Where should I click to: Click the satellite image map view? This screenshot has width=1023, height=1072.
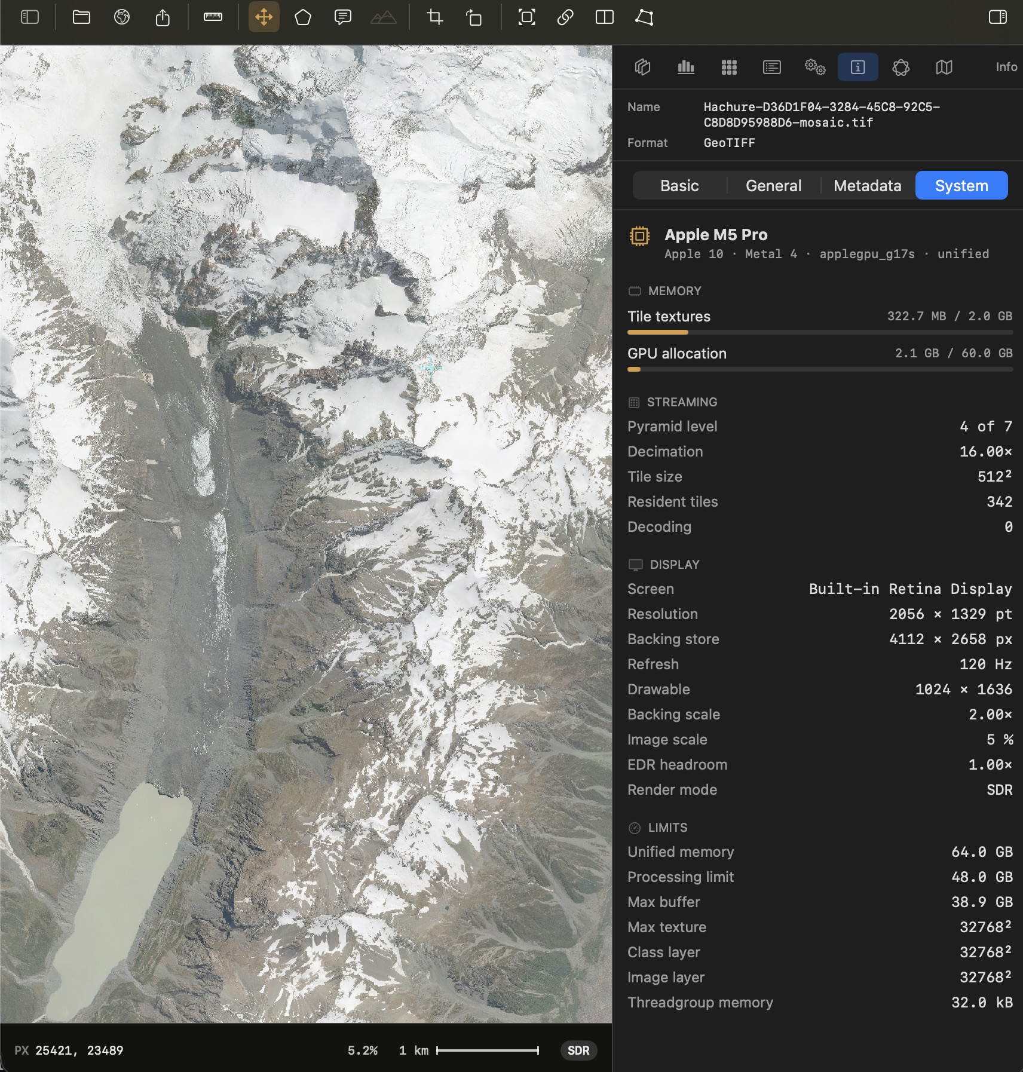click(x=306, y=534)
